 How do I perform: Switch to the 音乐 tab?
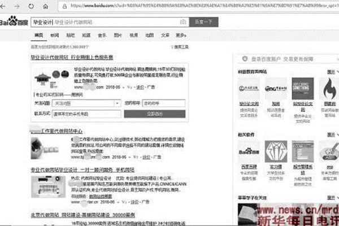102,35
